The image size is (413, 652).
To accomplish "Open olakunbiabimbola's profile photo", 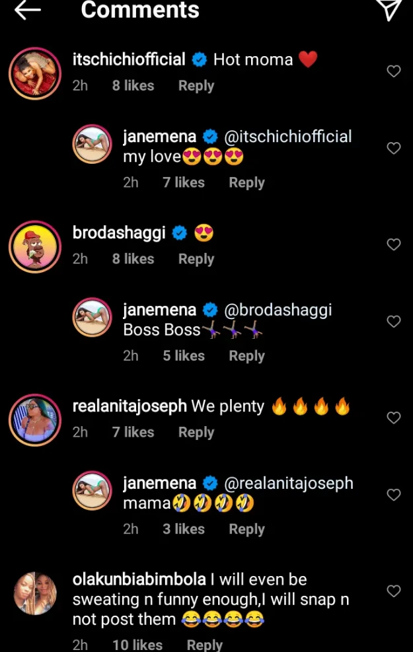I will [x=34, y=593].
